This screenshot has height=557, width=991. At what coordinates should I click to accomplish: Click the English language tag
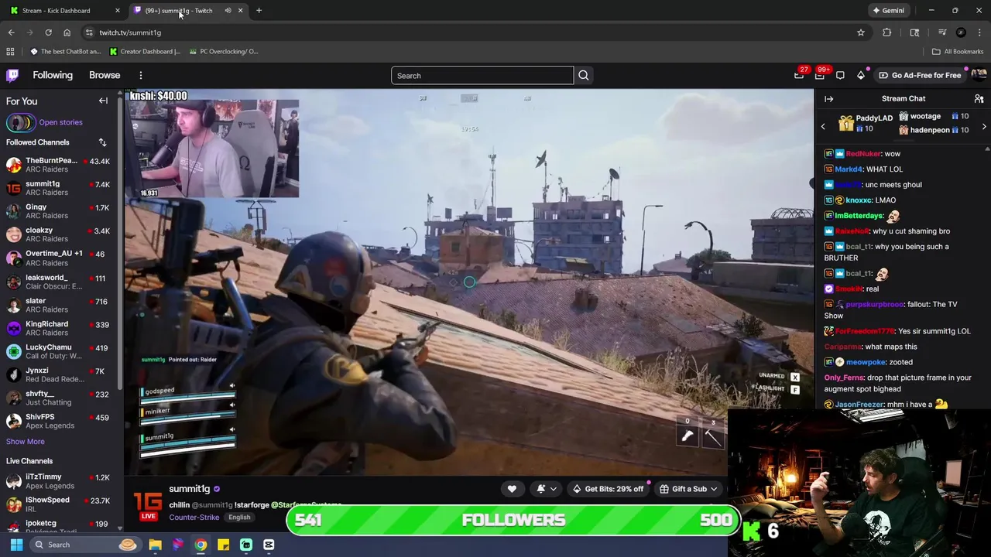point(239,518)
